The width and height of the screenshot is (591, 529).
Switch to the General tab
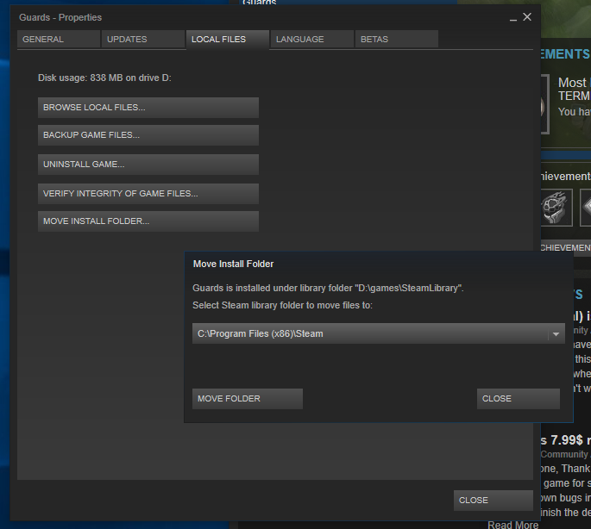click(x=57, y=40)
